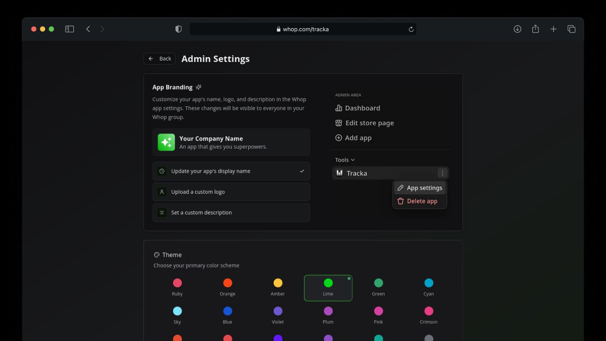This screenshot has width=606, height=341.
Task: Select the Lime color scheme
Action: tap(328, 288)
